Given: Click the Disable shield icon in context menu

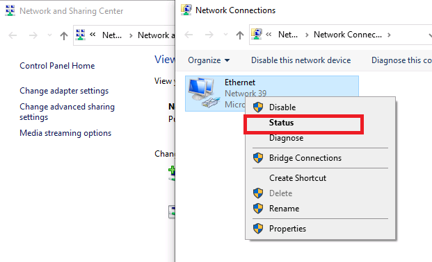Looking at the screenshot, I should coord(258,107).
